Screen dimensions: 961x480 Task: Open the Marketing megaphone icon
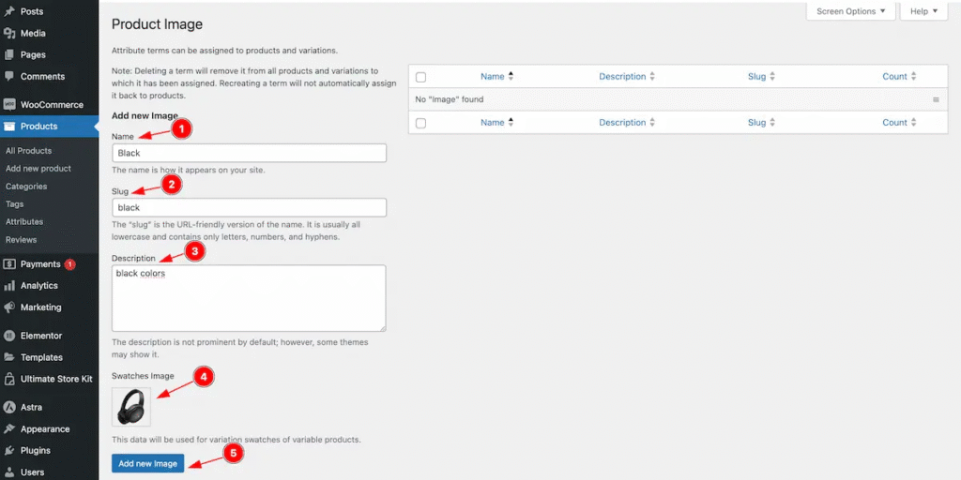tap(9, 307)
